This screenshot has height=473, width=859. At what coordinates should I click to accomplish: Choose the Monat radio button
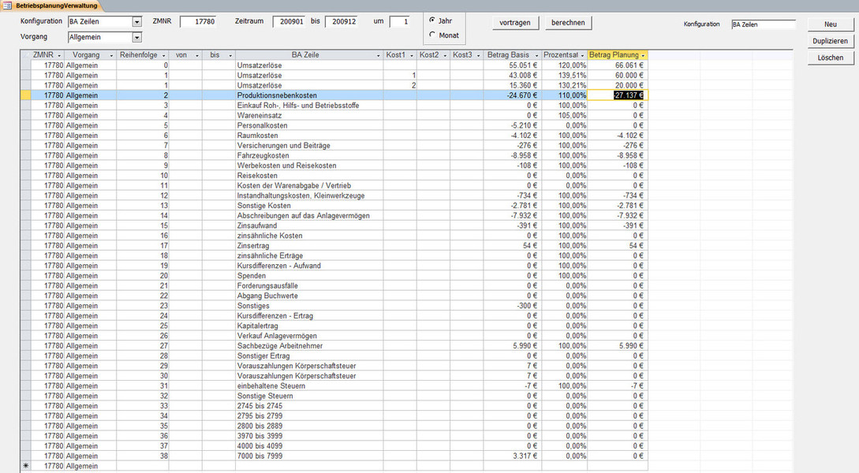(432, 35)
